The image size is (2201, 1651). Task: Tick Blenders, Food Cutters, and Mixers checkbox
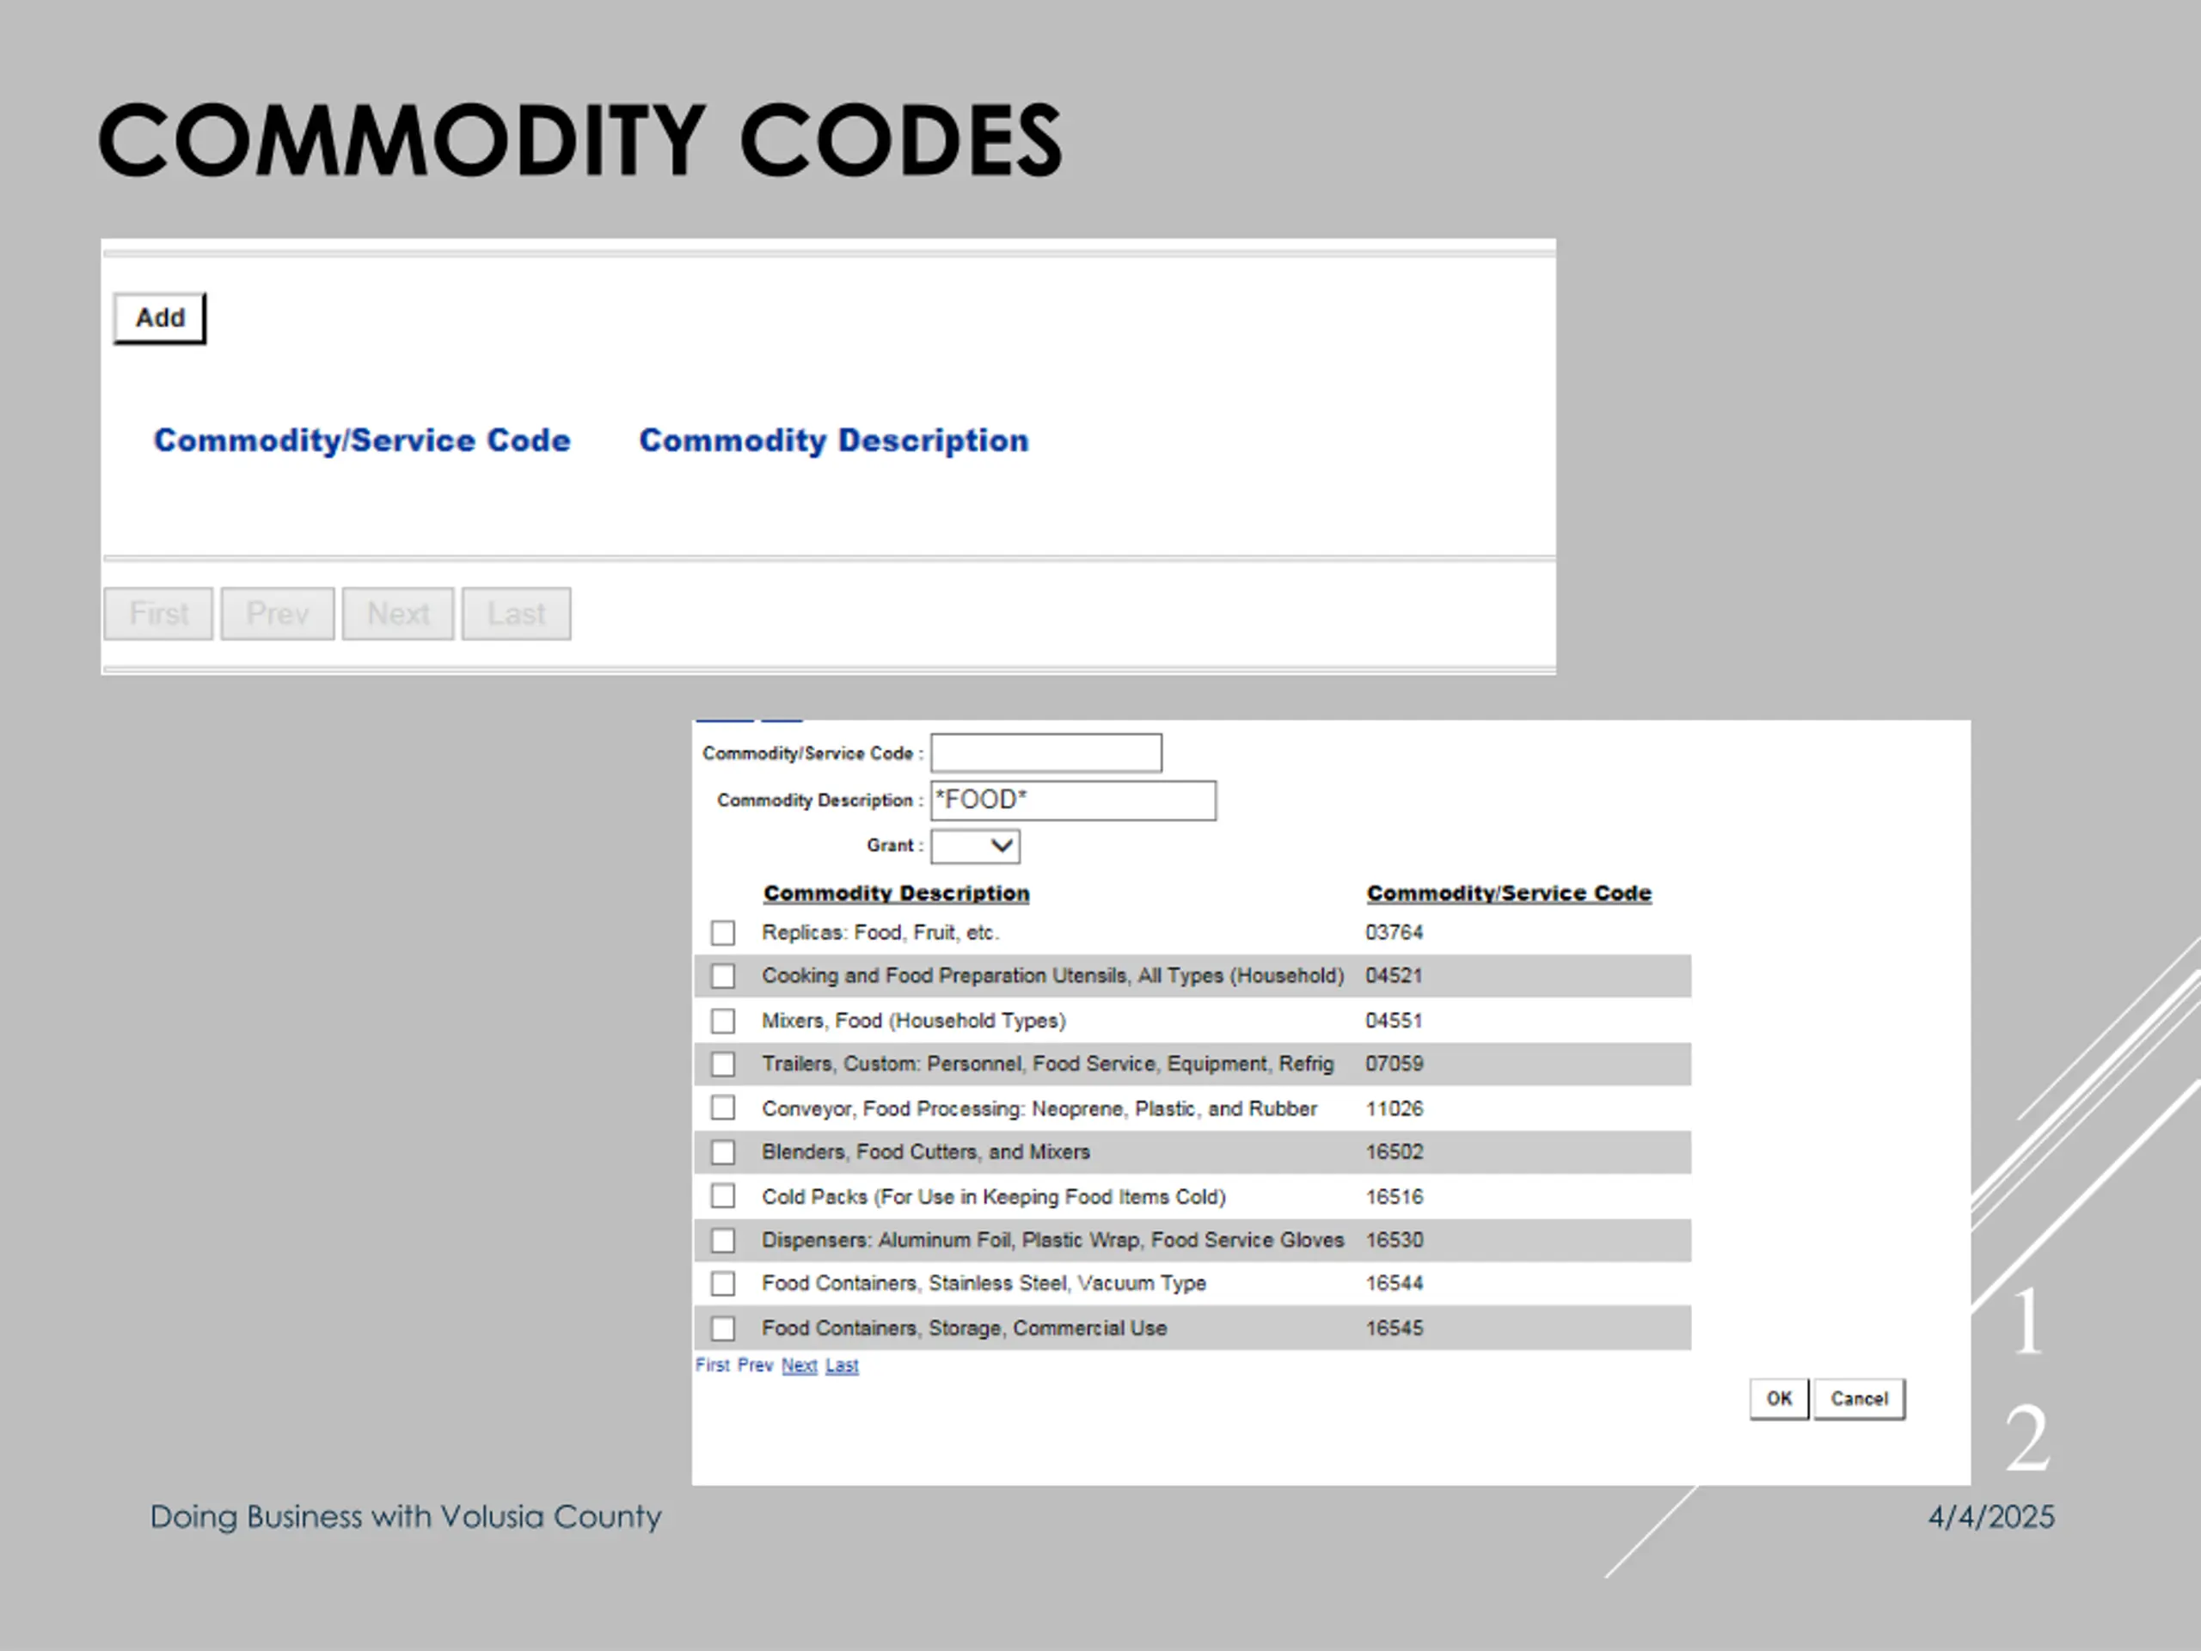(x=723, y=1152)
